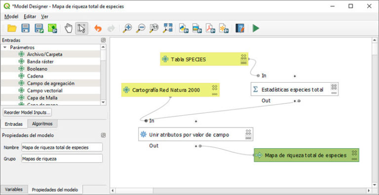Select the Pan hand tool
This screenshot has width=379, height=195.
(69, 29)
